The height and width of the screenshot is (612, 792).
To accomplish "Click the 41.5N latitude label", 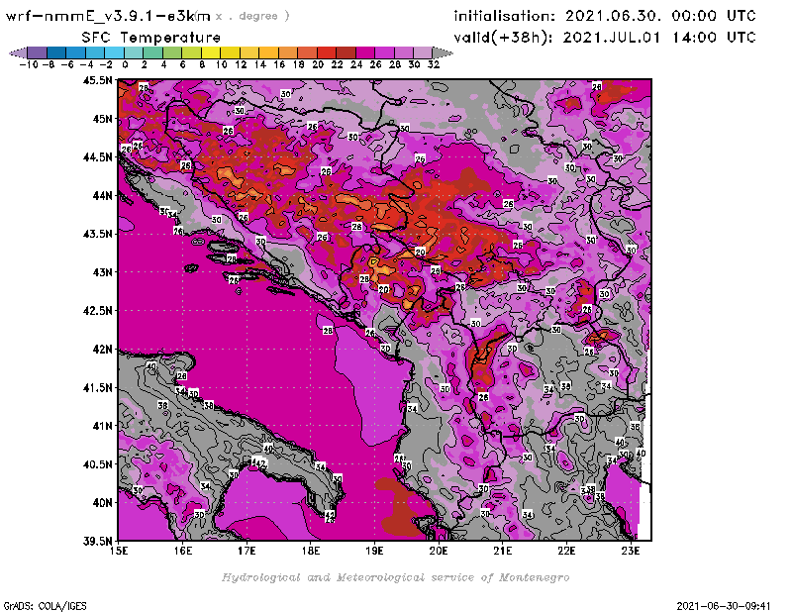I will coord(97,387).
